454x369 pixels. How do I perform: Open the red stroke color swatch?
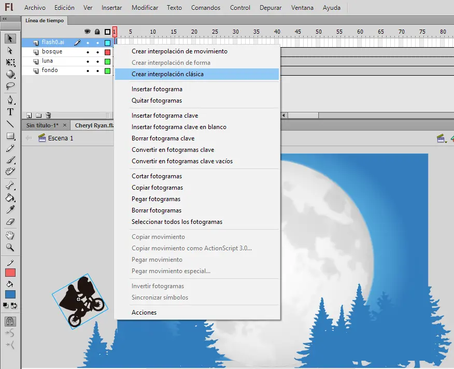(x=10, y=273)
